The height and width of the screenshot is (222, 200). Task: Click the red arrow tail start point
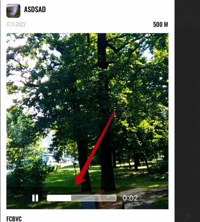point(114,112)
